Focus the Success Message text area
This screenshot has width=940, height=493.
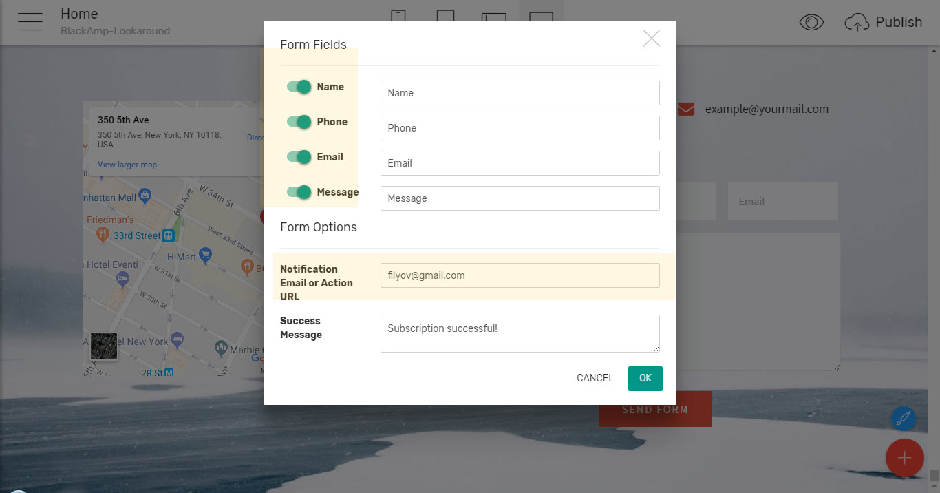click(x=520, y=333)
